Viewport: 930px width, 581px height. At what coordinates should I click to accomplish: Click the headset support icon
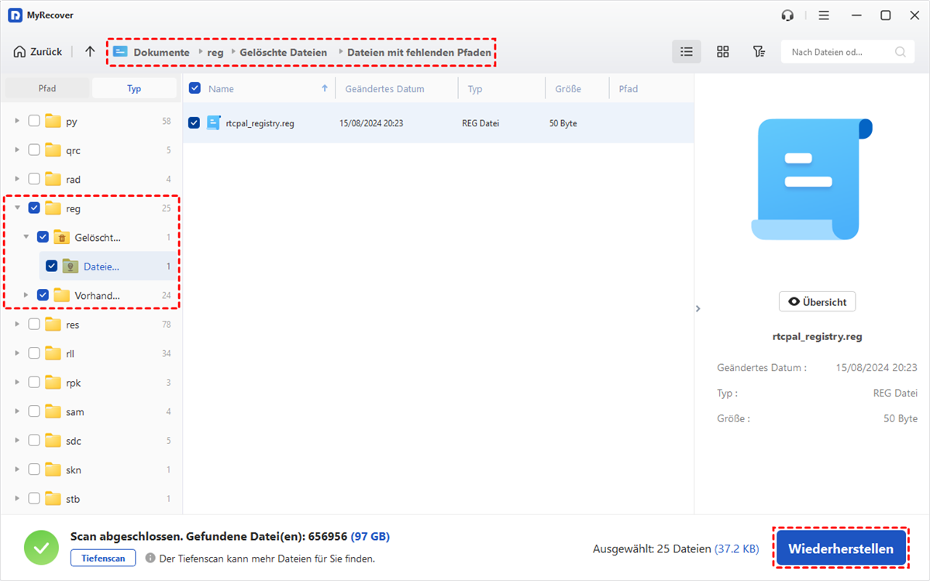coord(788,15)
